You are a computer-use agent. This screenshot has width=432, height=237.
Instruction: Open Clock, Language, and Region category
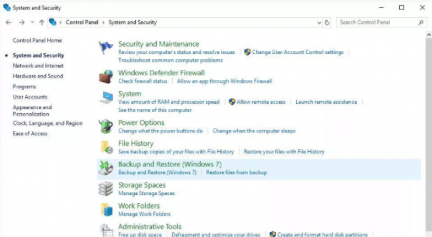(x=47, y=123)
